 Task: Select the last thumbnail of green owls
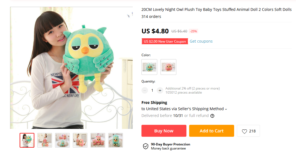coord(116,140)
